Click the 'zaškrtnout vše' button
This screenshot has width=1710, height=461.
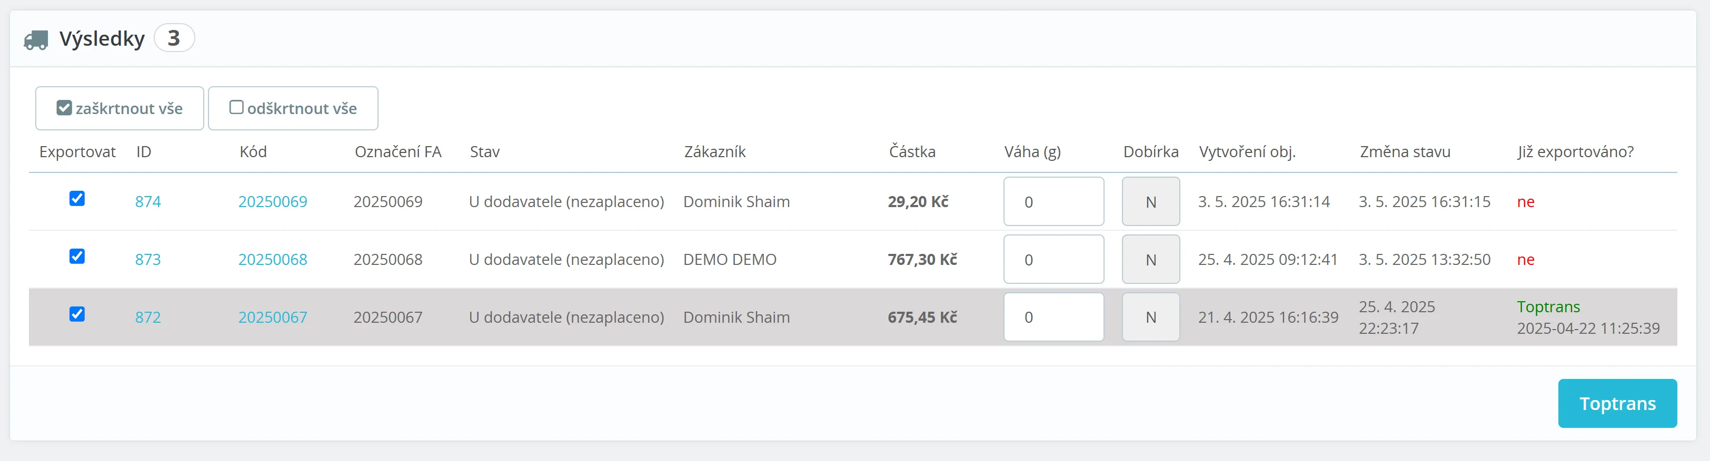[120, 108]
